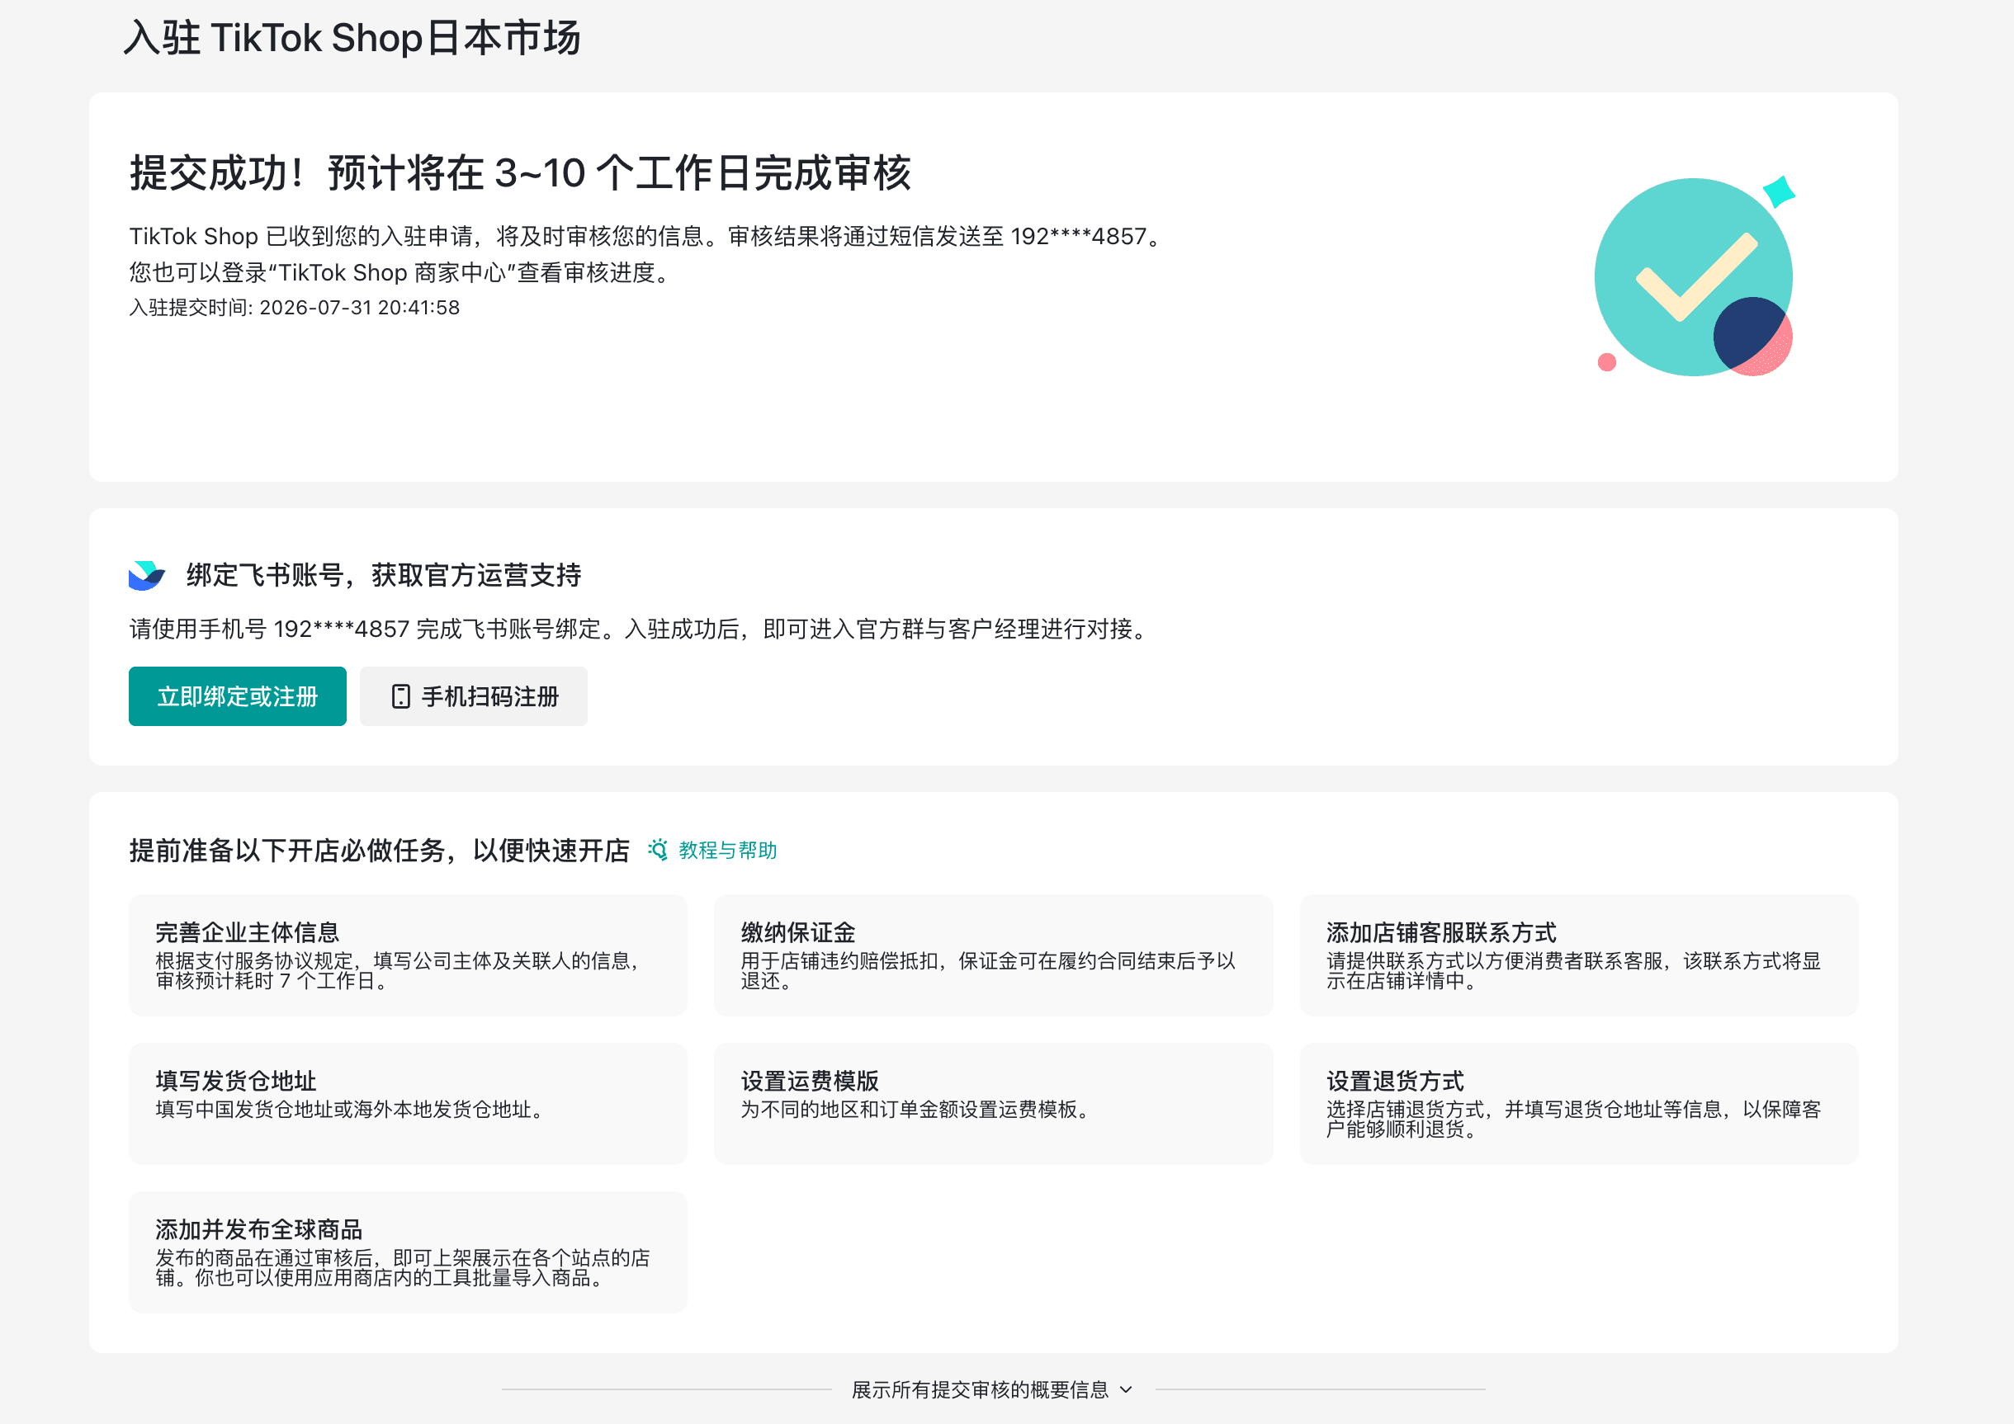Click the Feishu bird logo icon
Screen dimensions: 2014x1424
coord(146,575)
